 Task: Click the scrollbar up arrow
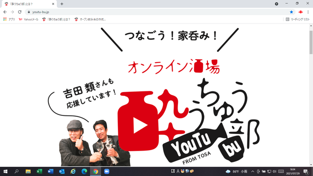click(x=311, y=26)
